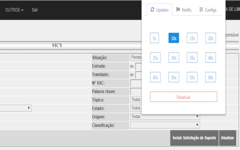This screenshot has height=150, width=240.
Task: Open the Configs. tab
Action: click(208, 10)
